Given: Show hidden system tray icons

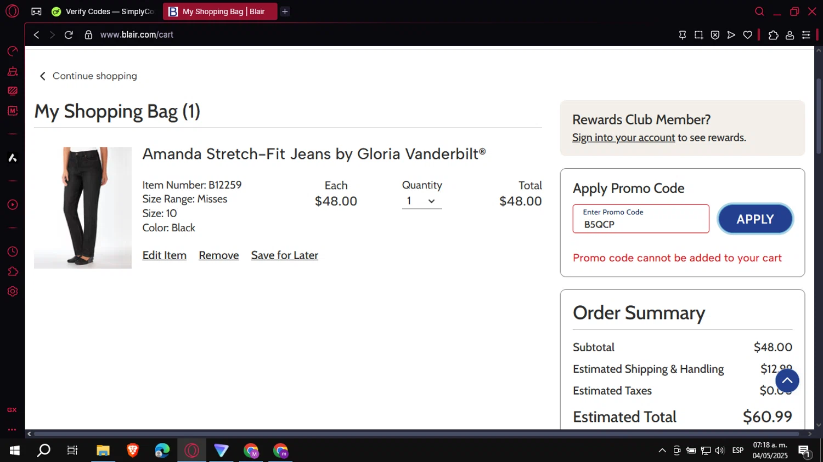Looking at the screenshot, I should coord(662,450).
